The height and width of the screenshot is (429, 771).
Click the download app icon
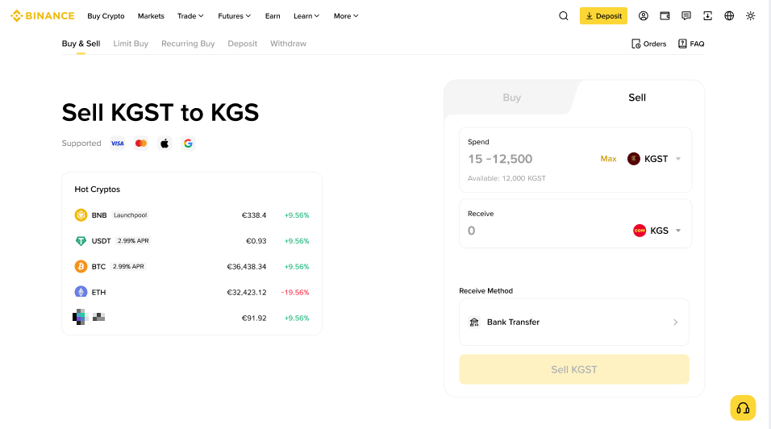click(x=707, y=16)
